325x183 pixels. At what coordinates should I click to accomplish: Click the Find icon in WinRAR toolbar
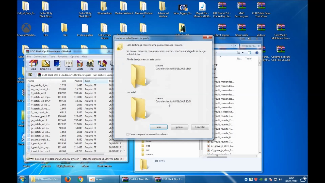(91, 65)
